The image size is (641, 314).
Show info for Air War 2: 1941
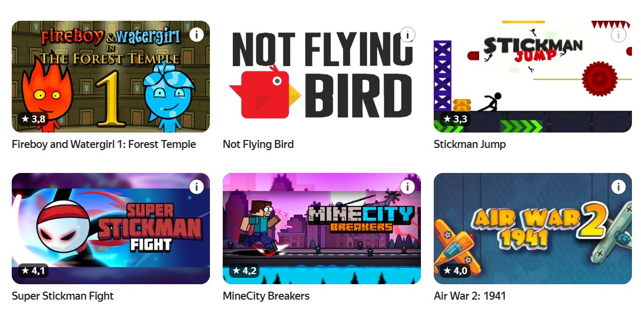coord(619,186)
